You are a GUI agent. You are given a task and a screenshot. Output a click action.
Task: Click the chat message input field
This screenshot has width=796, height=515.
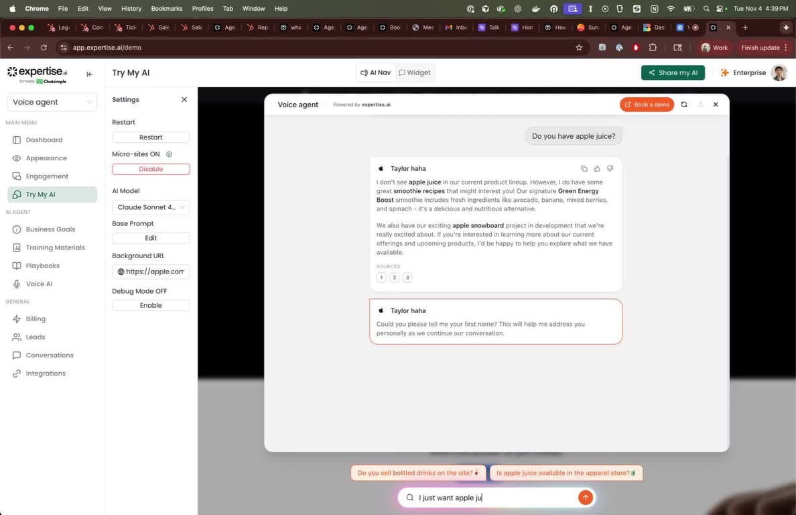click(x=495, y=498)
